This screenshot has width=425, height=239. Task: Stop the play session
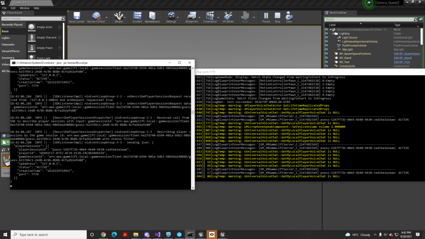tap(277, 17)
